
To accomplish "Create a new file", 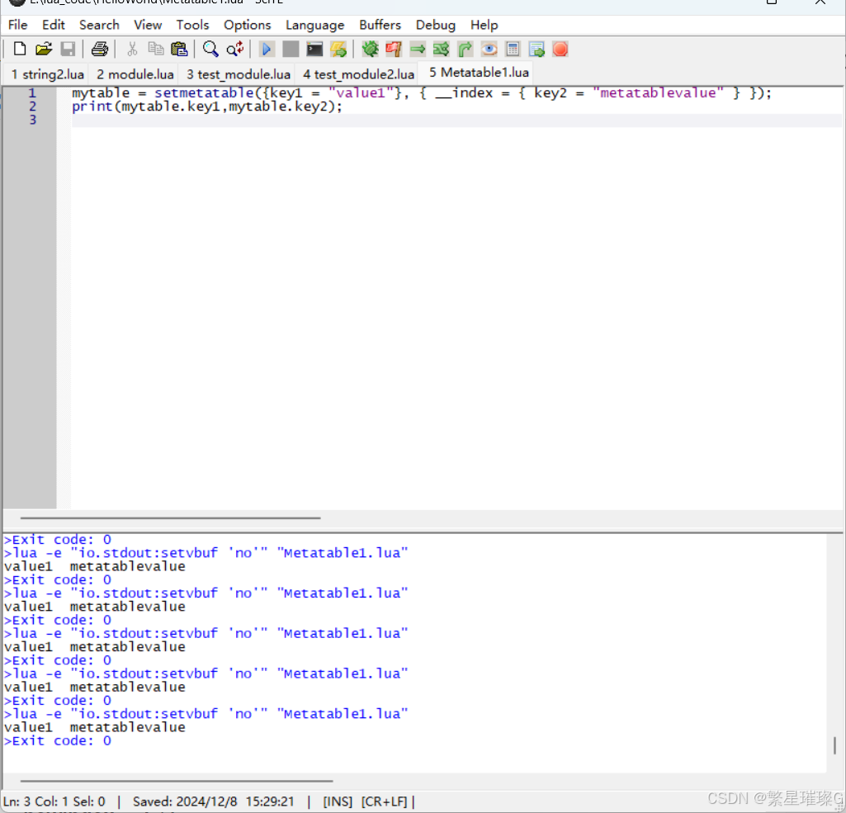I will click(19, 49).
